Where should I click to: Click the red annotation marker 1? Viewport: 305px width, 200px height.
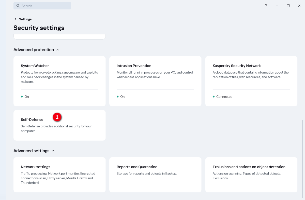coord(57,117)
